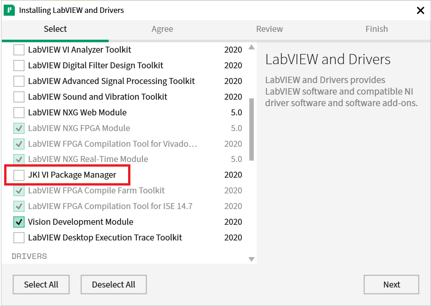This screenshot has height=306, width=431.
Task: Proceed with the Next button
Action: (x=391, y=285)
